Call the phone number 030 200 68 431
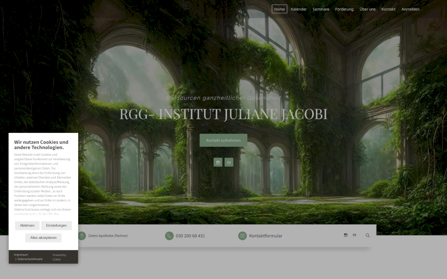The image size is (447, 279). (x=190, y=235)
